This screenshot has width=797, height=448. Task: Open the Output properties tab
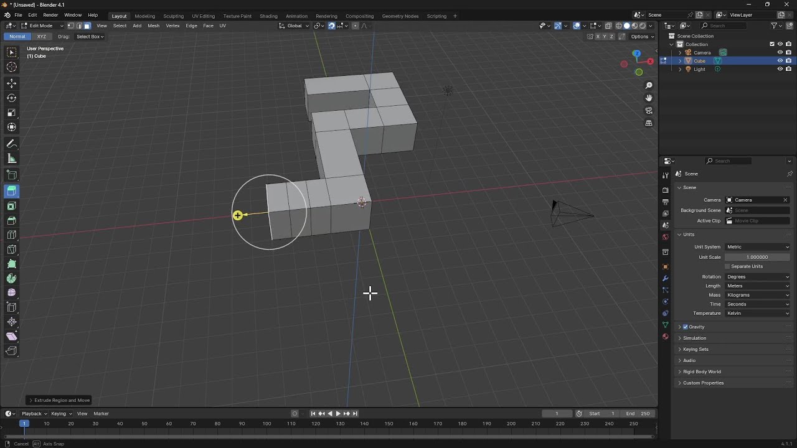point(666,202)
